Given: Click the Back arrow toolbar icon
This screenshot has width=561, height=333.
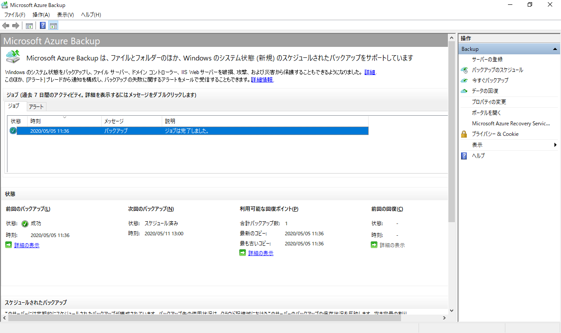Looking at the screenshot, I should tap(6, 26).
